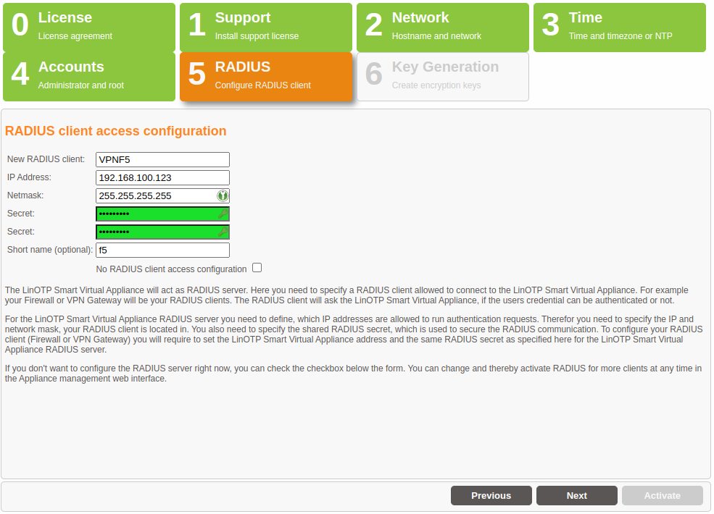
Task: Select the step 5 RADIUS tab
Action: [266, 77]
